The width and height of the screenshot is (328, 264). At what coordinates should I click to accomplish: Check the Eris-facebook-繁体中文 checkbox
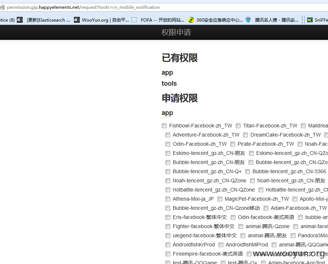tap(168, 217)
